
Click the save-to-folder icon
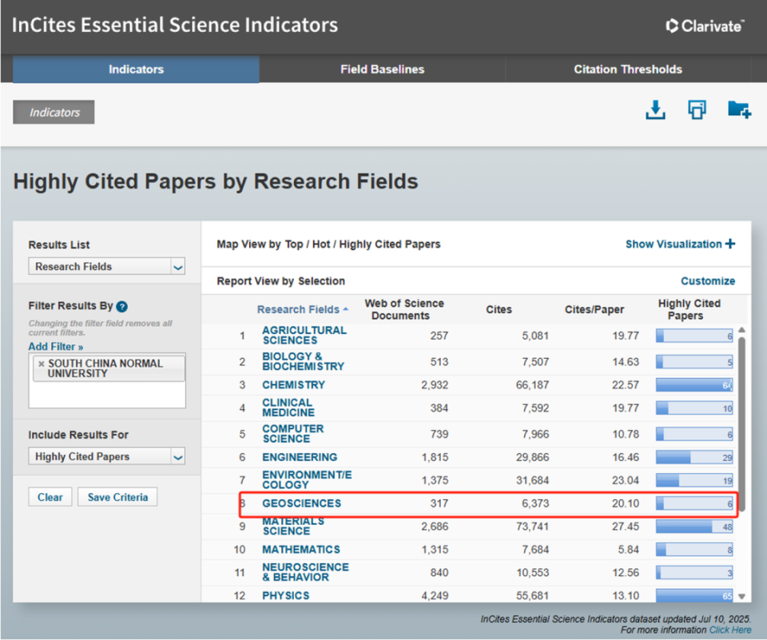coord(739,110)
